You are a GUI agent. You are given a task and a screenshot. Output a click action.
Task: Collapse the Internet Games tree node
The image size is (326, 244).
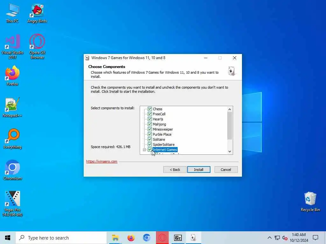point(144,150)
